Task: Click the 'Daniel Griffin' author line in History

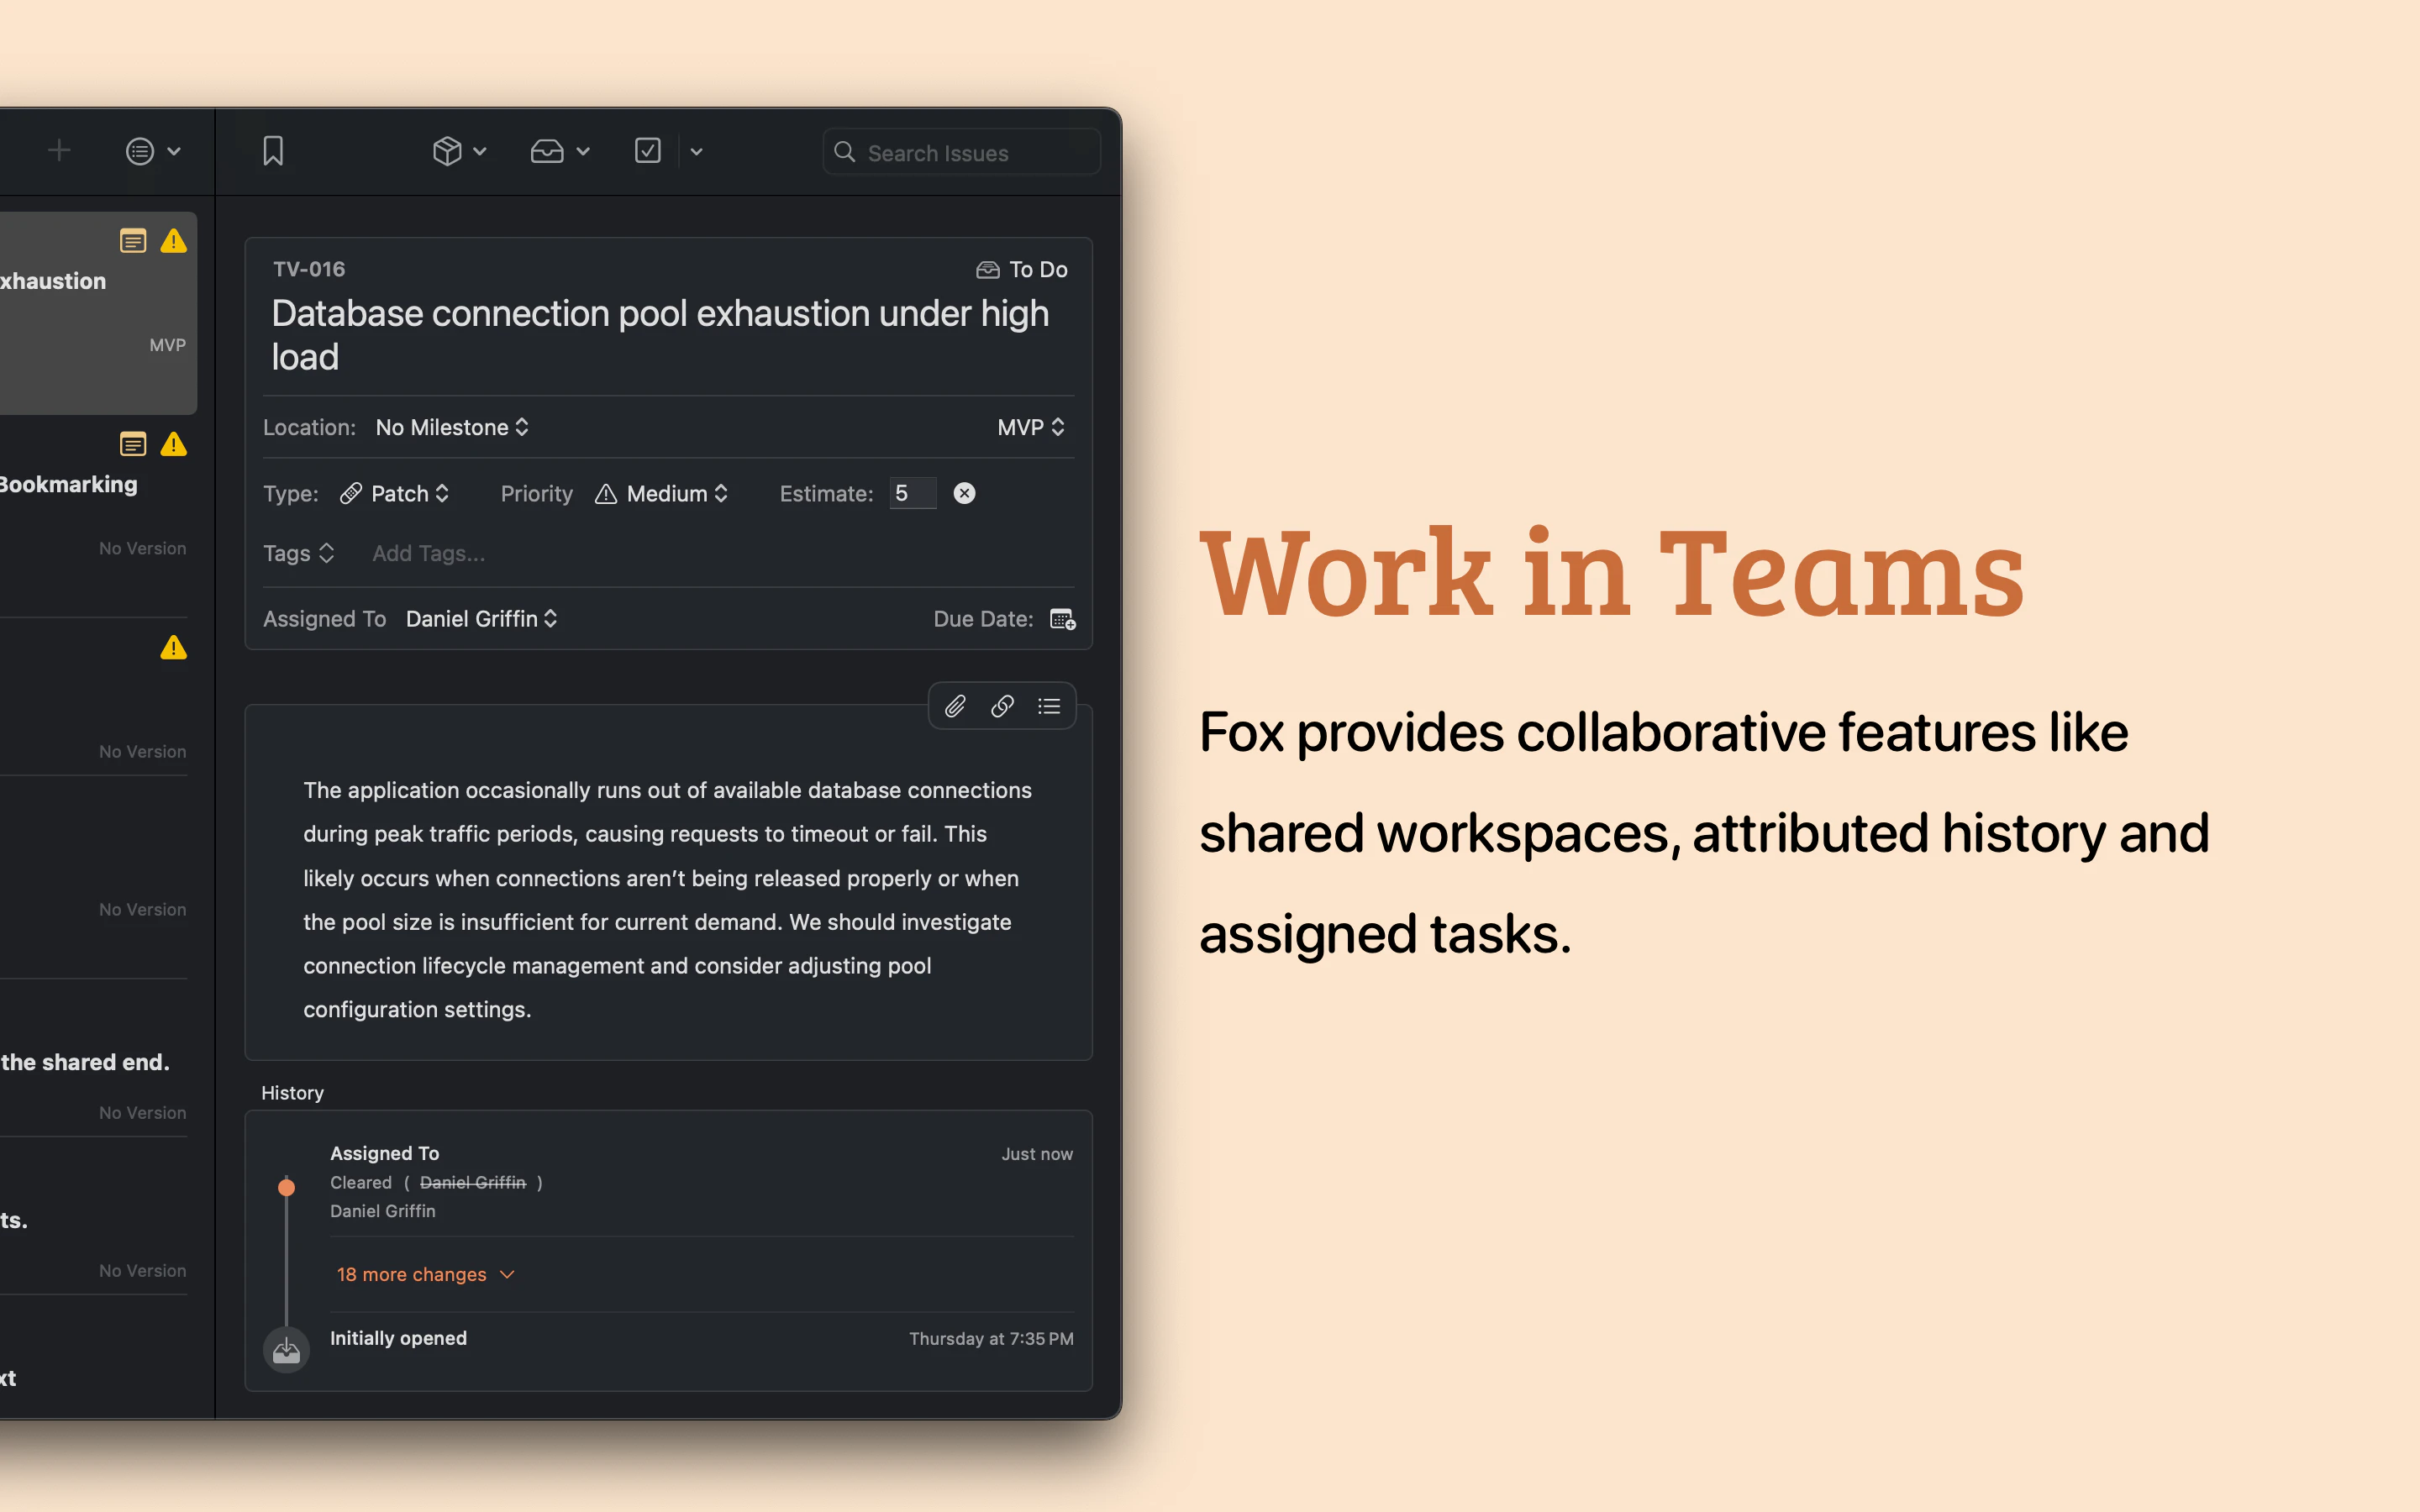Action: [383, 1211]
